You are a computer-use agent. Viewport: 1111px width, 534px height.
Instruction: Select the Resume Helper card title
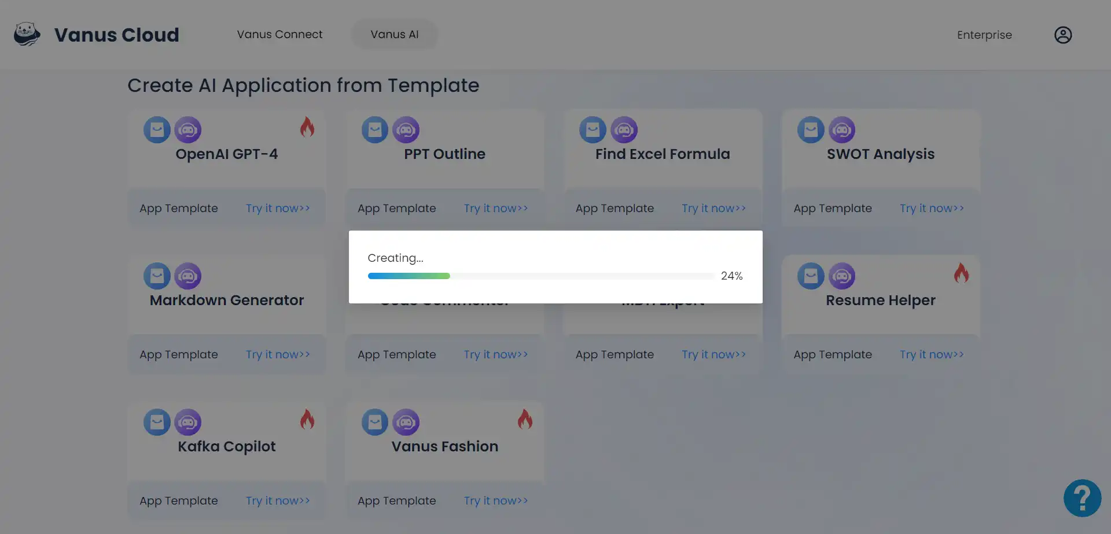[x=881, y=301]
